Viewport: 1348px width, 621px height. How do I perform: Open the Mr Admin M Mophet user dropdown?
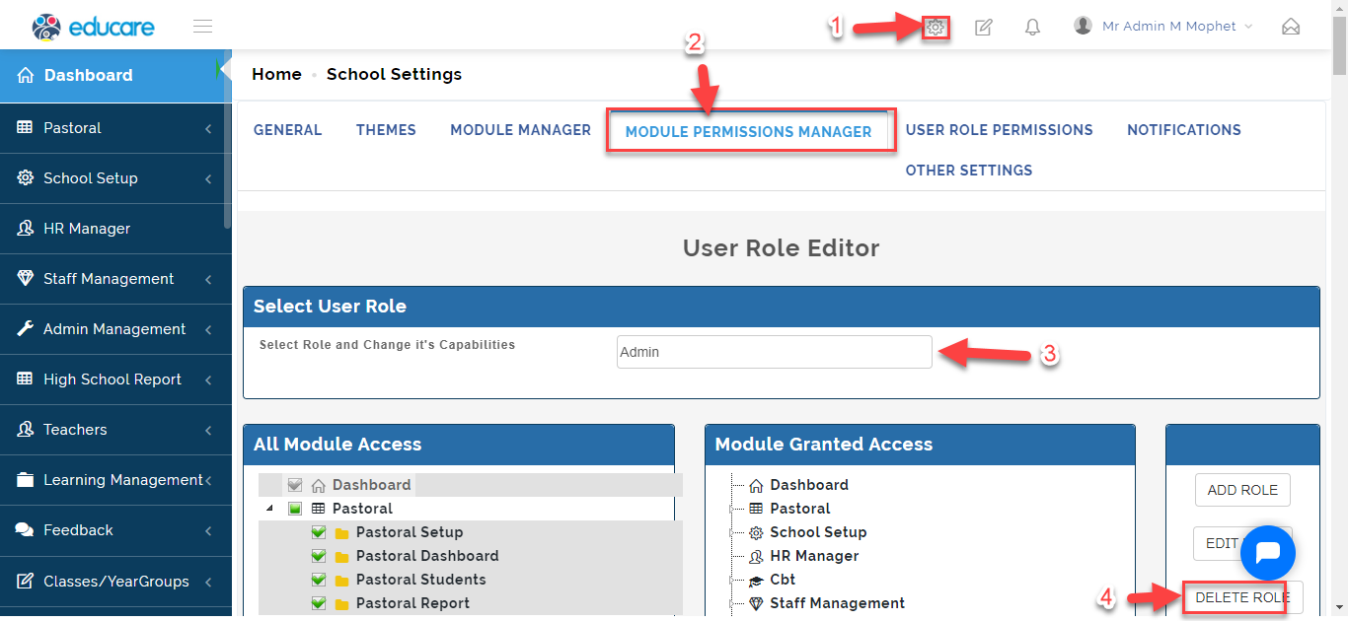pos(1163,27)
